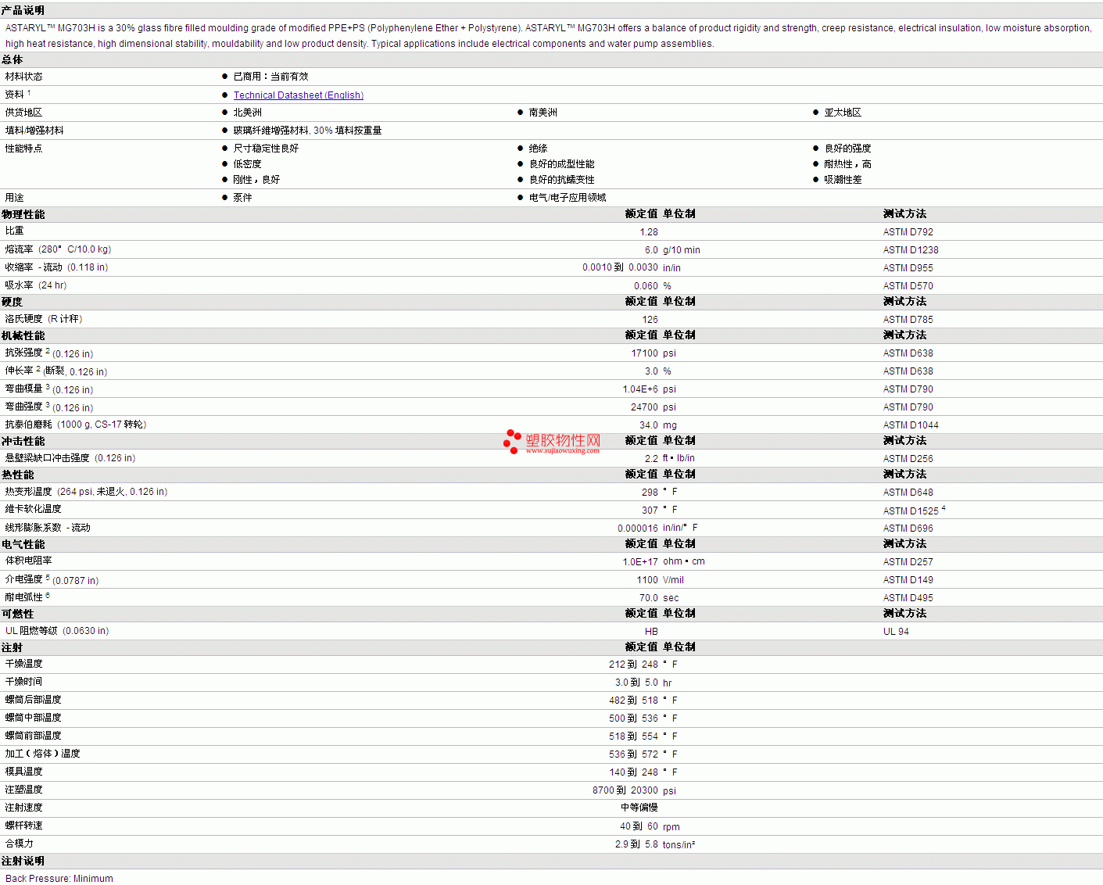Select ASTM D257 volume resistivity method

[x=908, y=562]
